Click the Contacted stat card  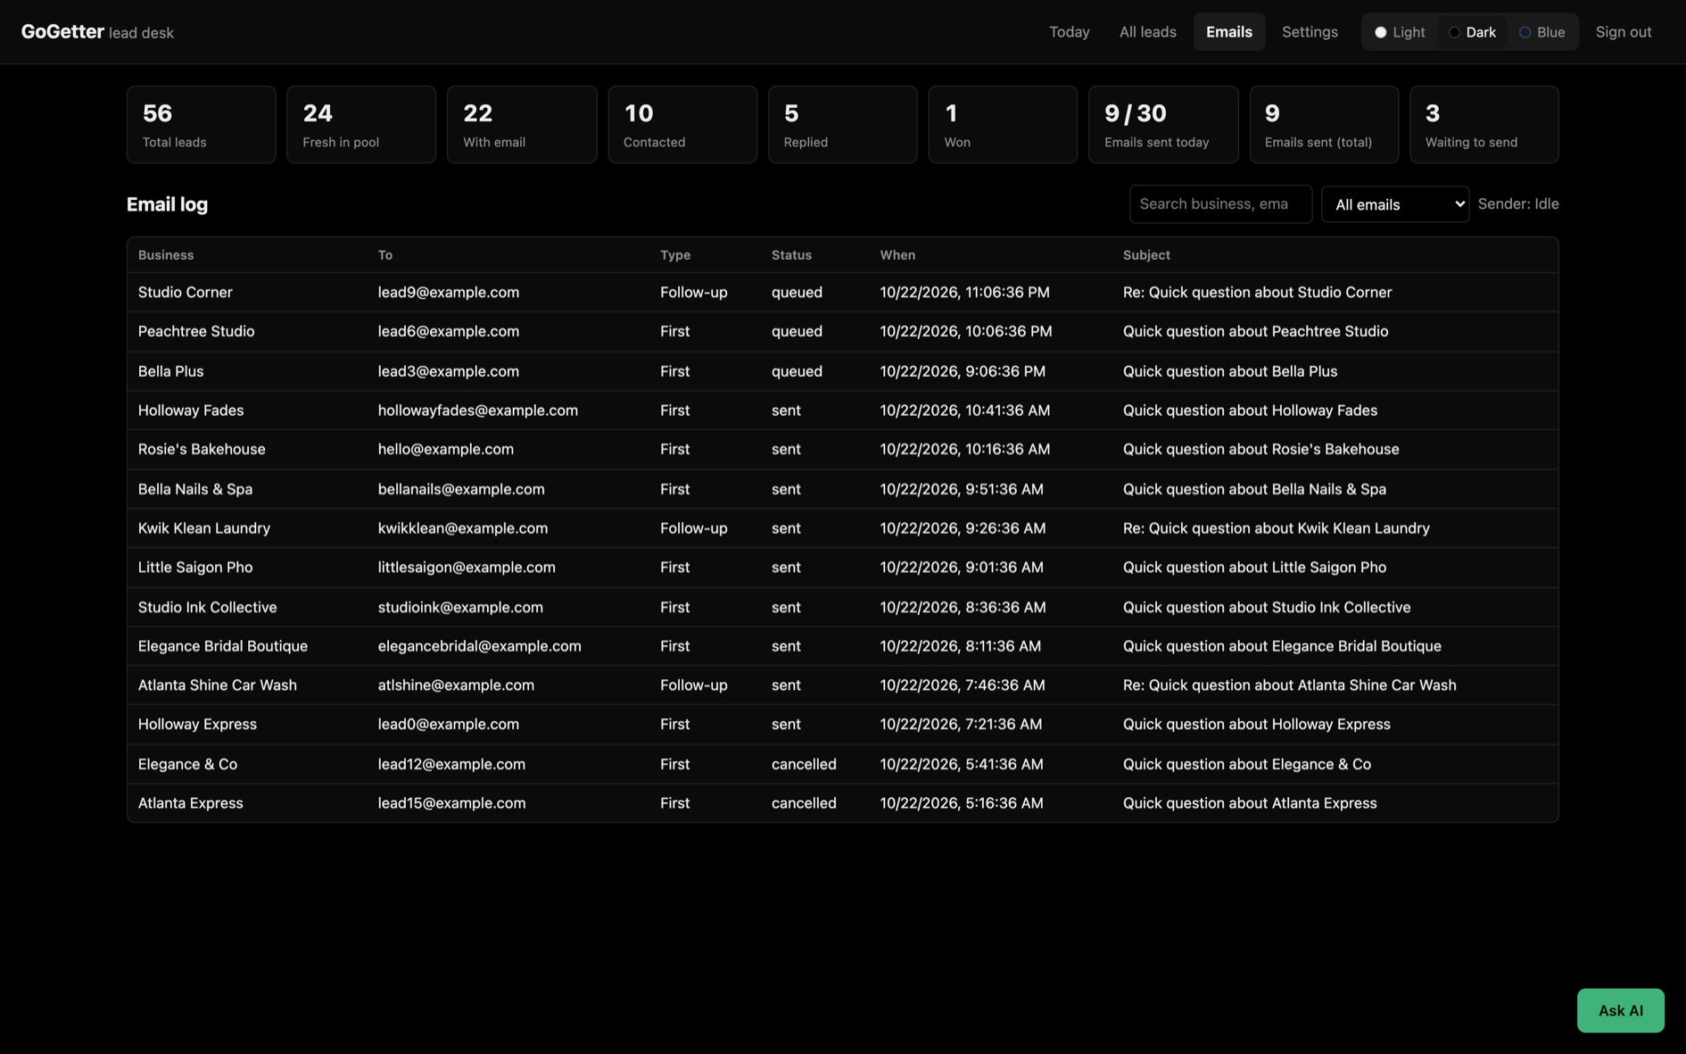click(682, 124)
